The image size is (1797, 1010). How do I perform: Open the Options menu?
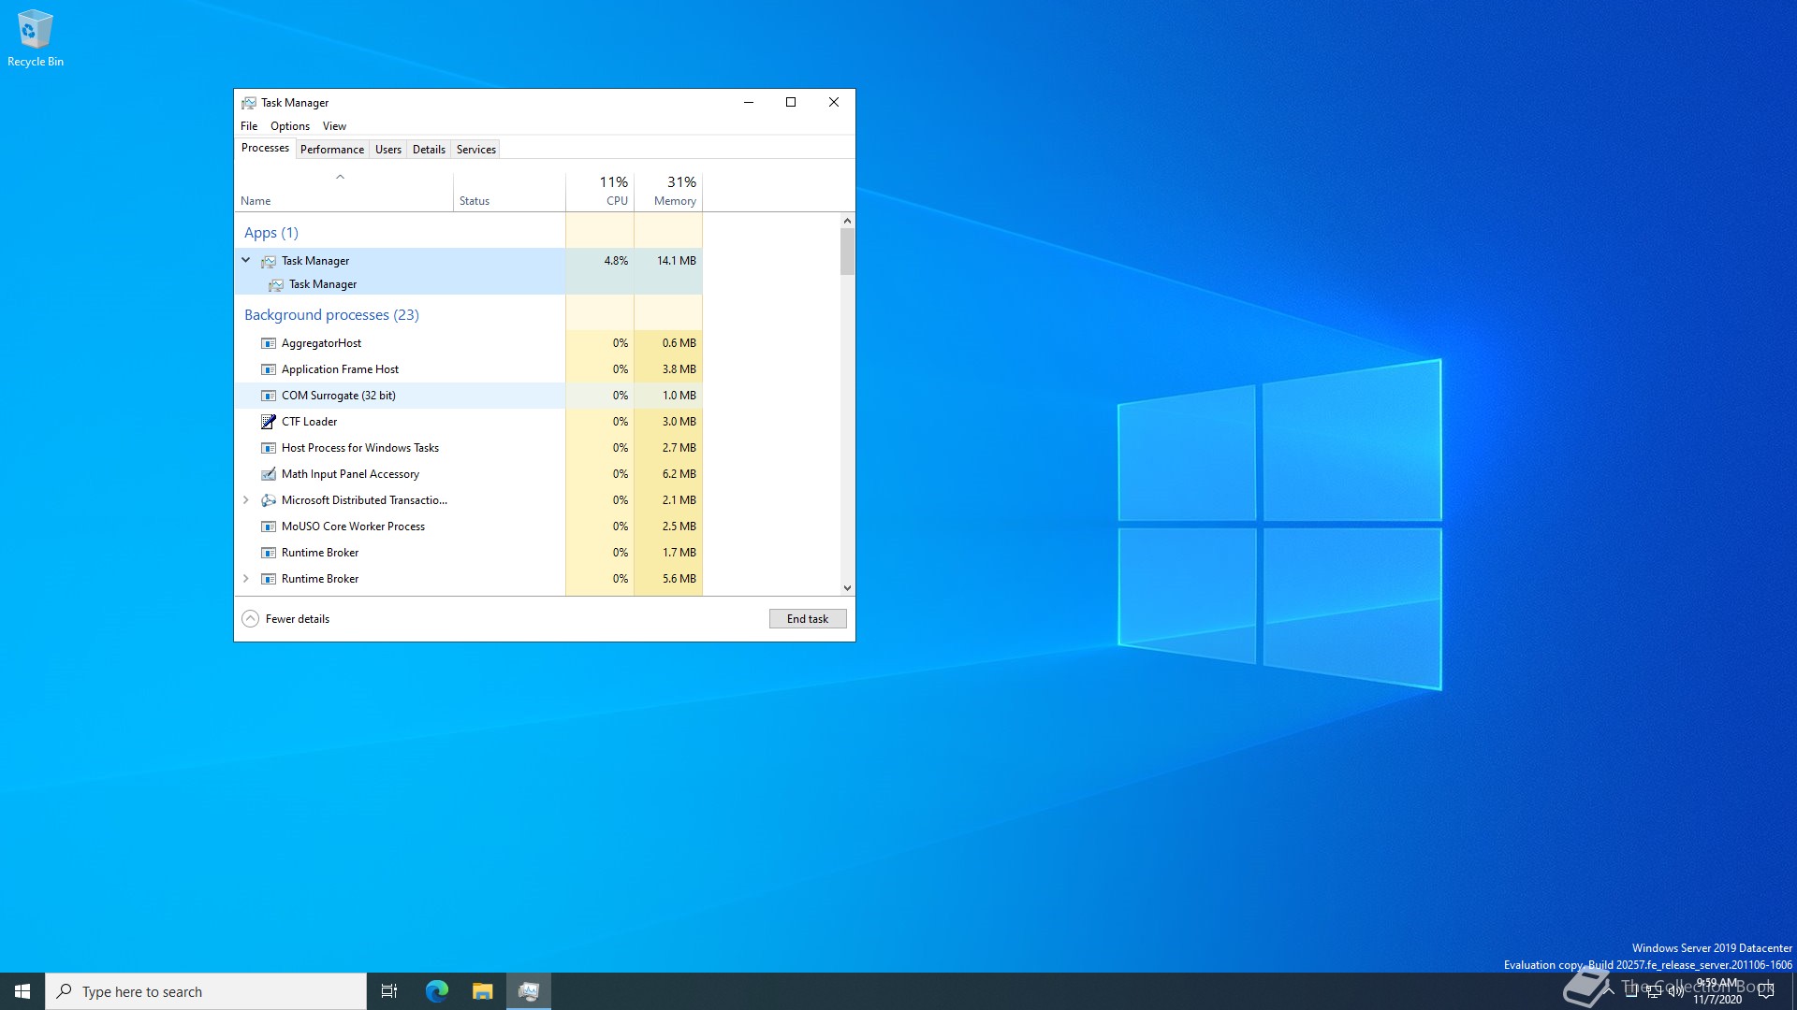[290, 126]
